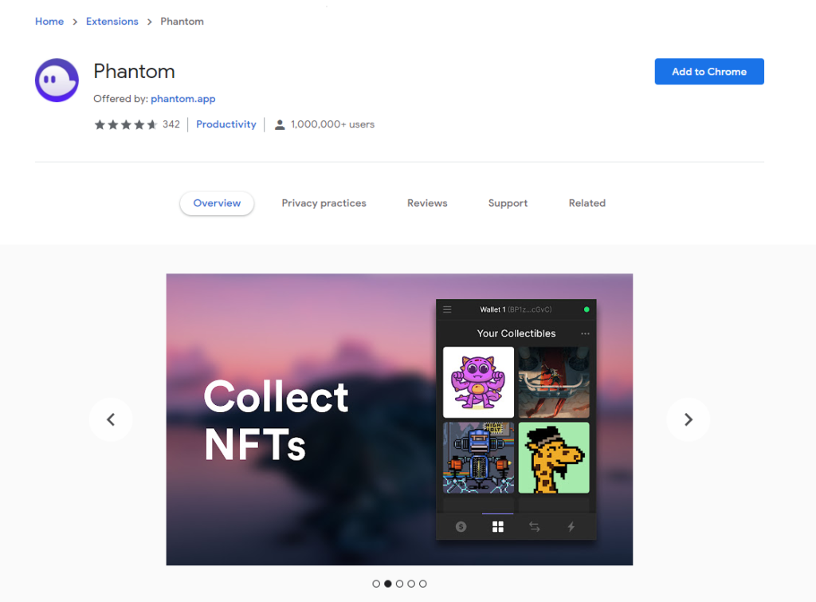Select the third carousel dot indicator
This screenshot has width=816, height=602.
click(400, 584)
